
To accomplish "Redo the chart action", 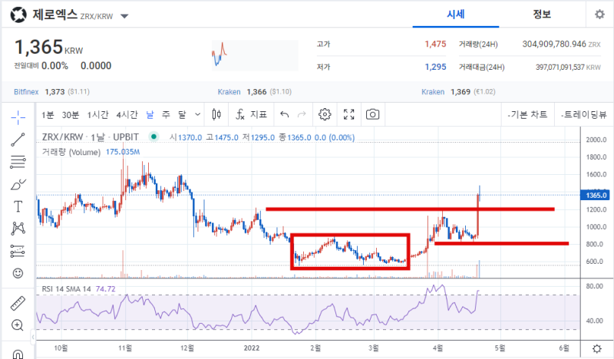I will 302,114.
